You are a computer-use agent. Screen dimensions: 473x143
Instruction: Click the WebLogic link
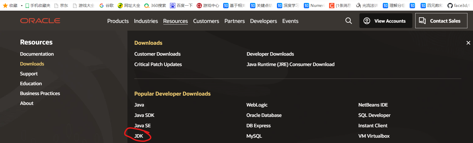(257, 105)
